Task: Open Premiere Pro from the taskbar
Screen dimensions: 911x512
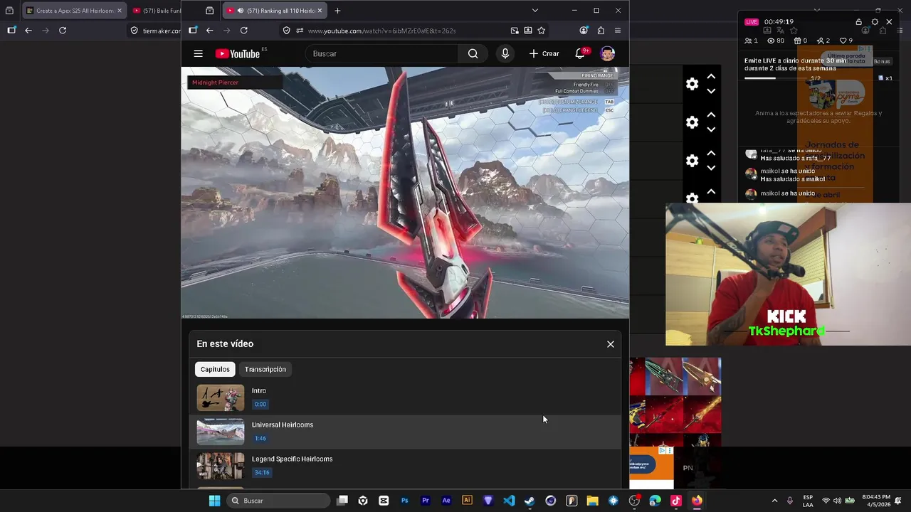Action: (x=426, y=501)
